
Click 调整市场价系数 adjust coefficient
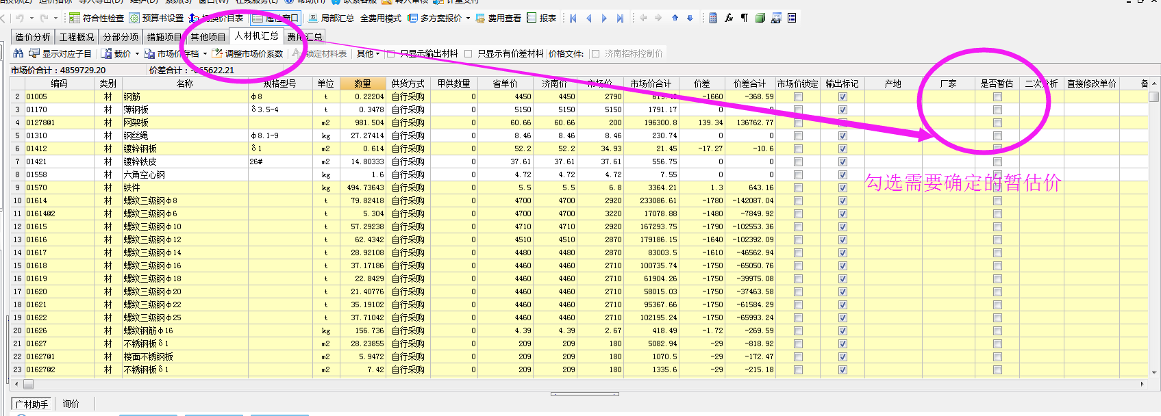click(247, 53)
